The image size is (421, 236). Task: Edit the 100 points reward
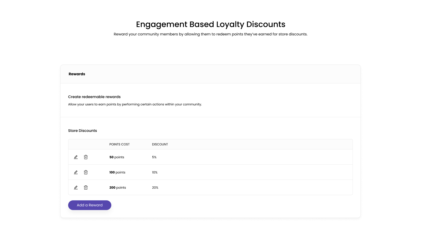(x=76, y=172)
